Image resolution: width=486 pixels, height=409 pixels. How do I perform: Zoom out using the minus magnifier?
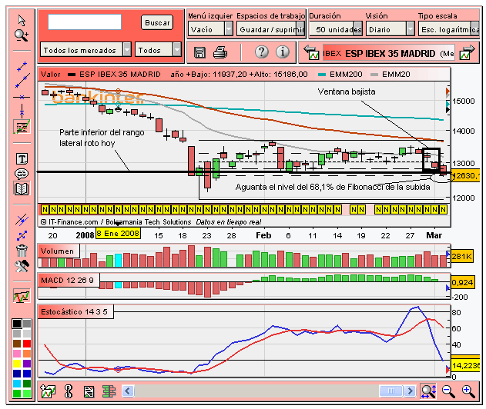448,391
